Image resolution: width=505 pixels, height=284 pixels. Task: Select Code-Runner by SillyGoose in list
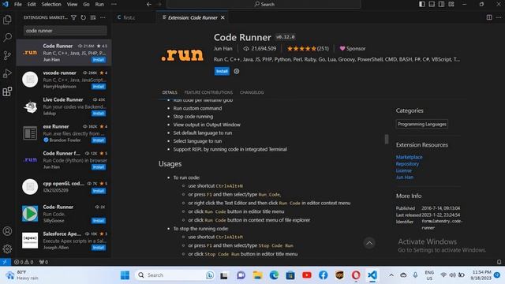pyautogui.click(x=64, y=214)
